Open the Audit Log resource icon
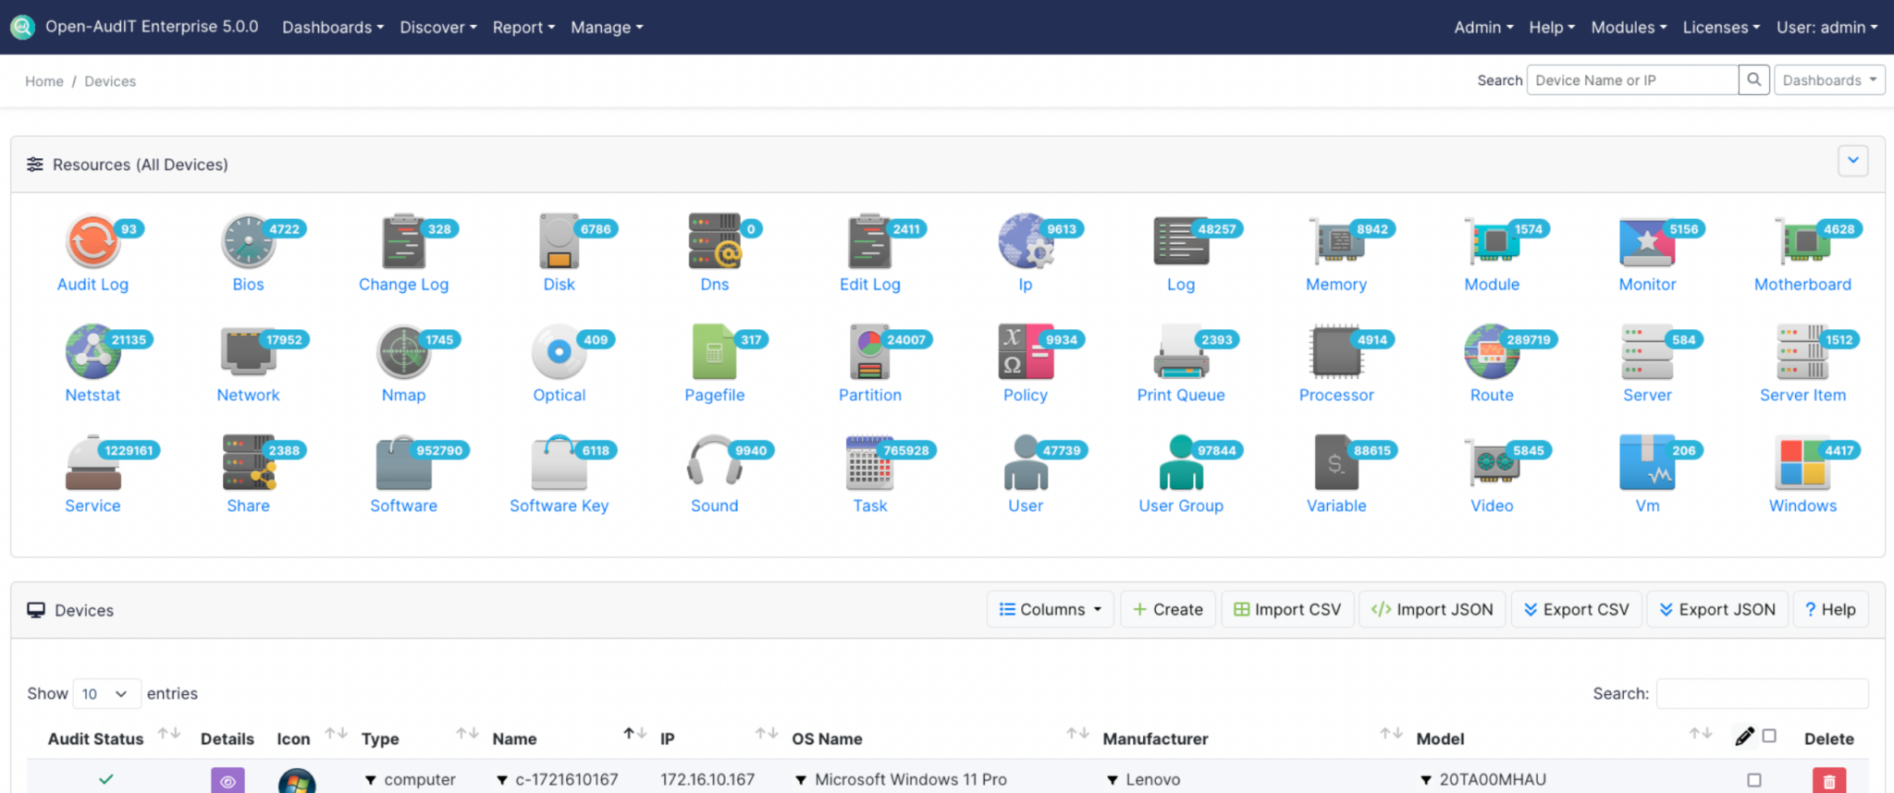This screenshot has width=1894, height=793. tap(92, 240)
